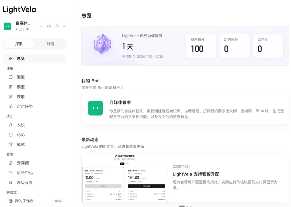Select the first carousel indicator dot
This screenshot has height=207, width=291.
pos(182,206)
